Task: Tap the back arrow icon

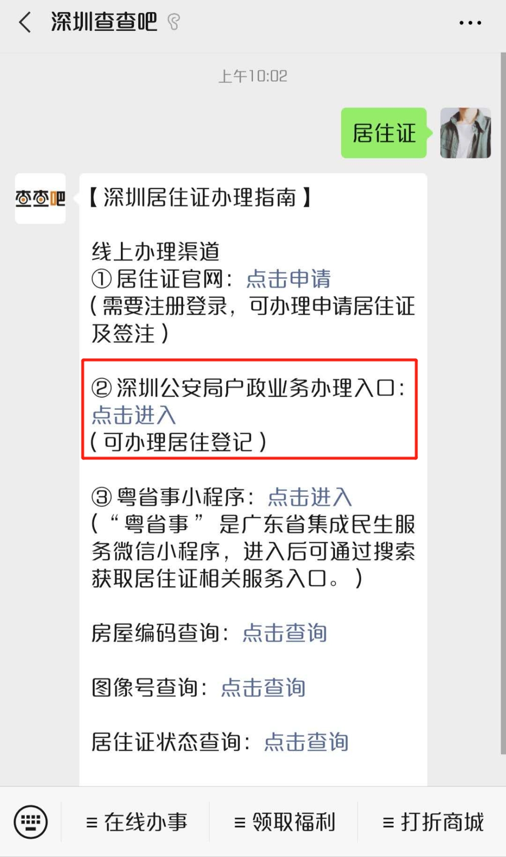Action: coord(25,23)
